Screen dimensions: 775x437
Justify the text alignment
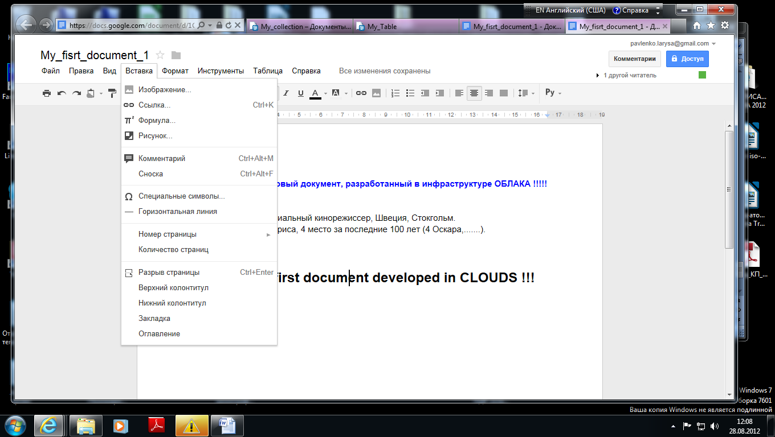point(504,93)
